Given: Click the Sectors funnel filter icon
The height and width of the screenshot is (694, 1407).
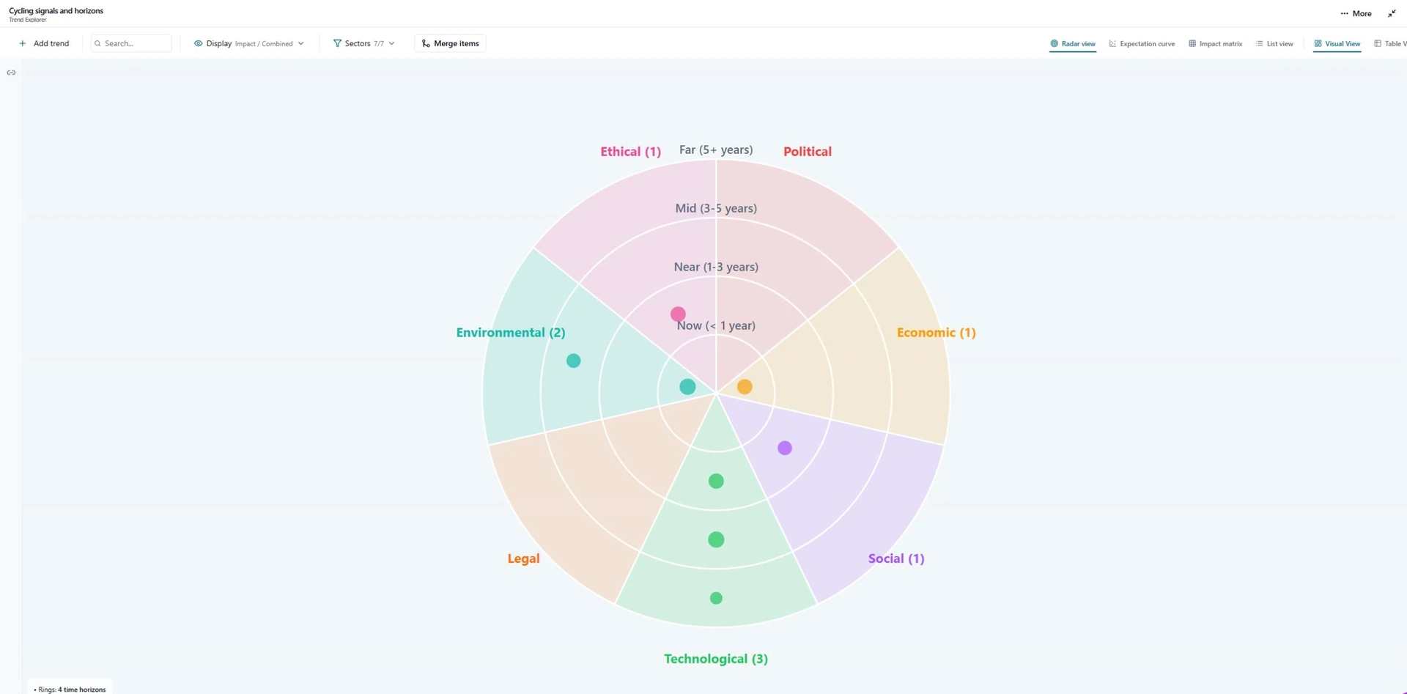Looking at the screenshot, I should [x=337, y=43].
